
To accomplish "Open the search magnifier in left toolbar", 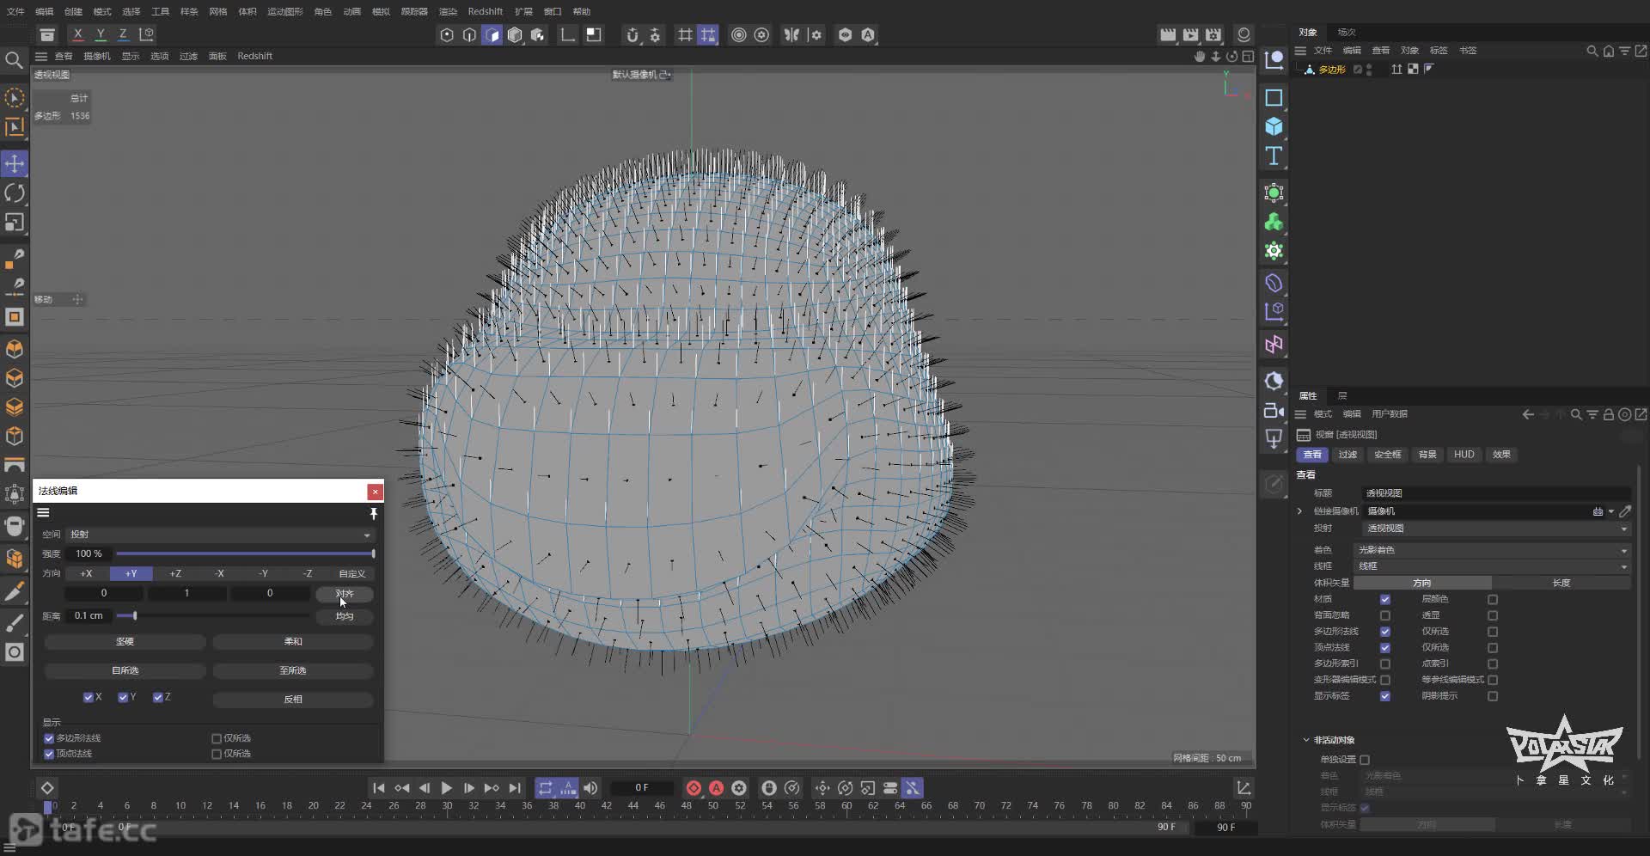I will pos(14,60).
